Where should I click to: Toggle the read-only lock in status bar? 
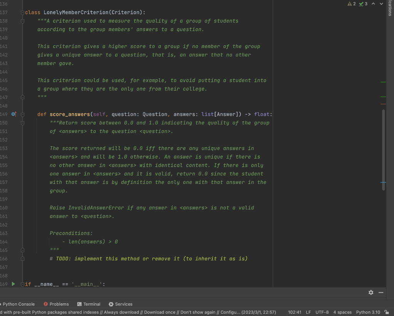[x=387, y=312]
